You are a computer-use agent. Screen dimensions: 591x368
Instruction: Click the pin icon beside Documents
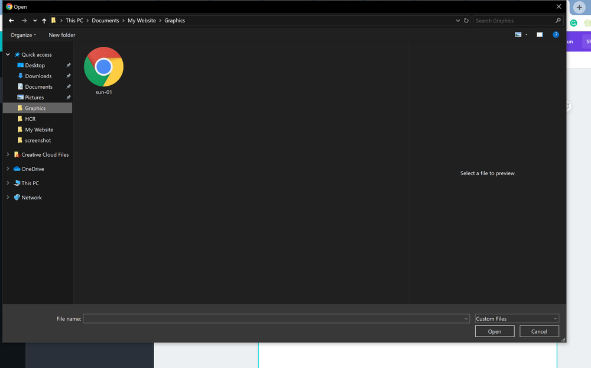click(68, 86)
